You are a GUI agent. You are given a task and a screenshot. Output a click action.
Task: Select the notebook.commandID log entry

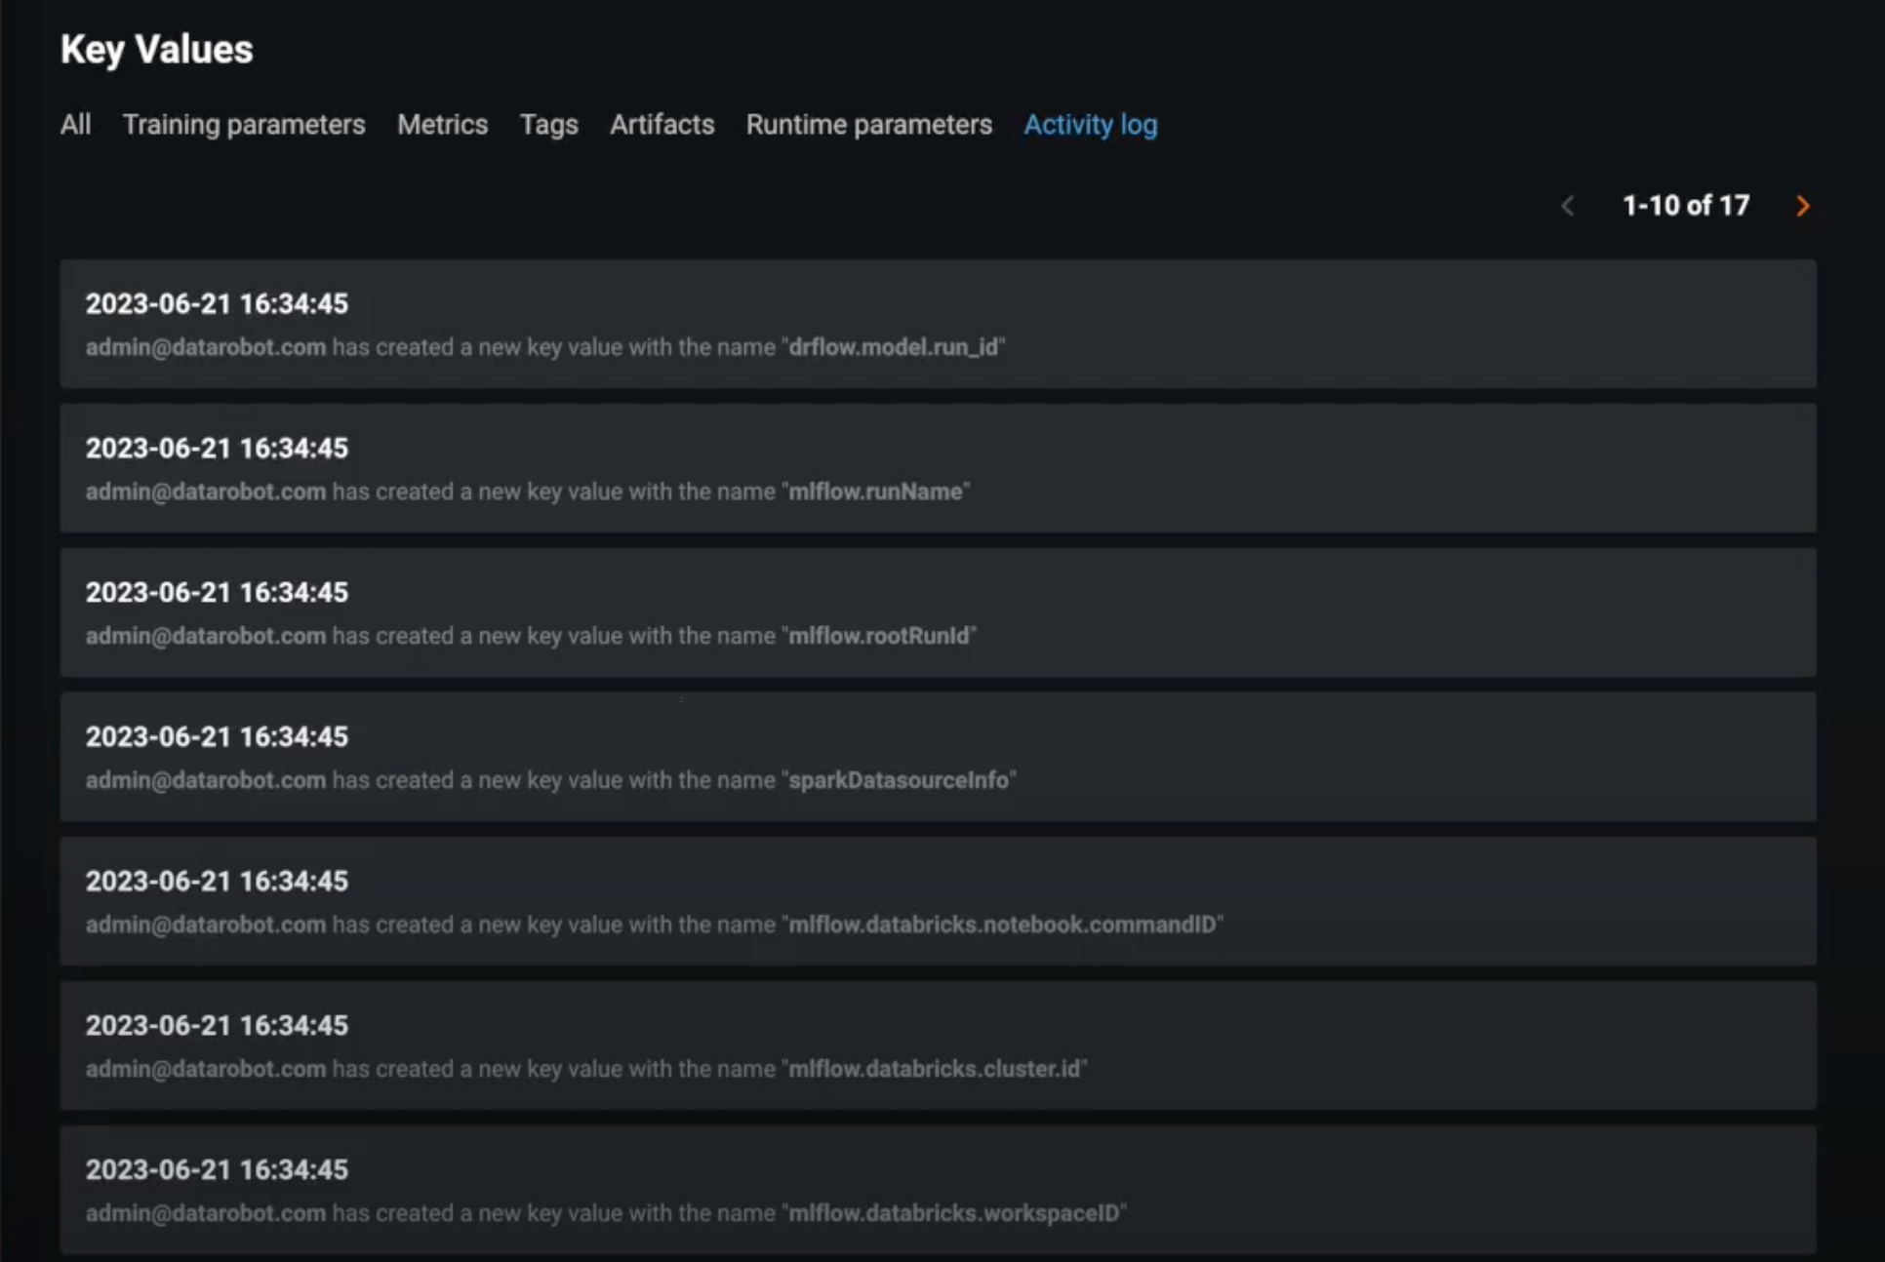pyautogui.click(x=937, y=901)
